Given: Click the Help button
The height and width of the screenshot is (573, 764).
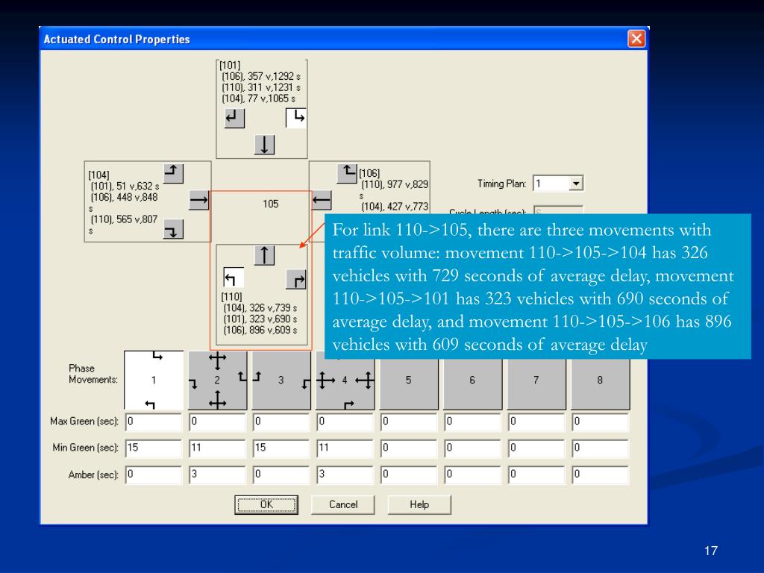Looking at the screenshot, I should click(419, 505).
